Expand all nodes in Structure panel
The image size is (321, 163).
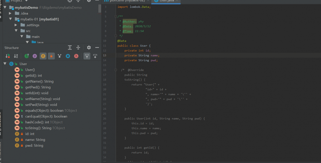[x=70, y=48]
